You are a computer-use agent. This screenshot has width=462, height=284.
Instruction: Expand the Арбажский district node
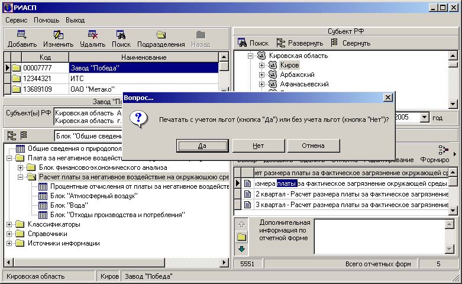[261, 75]
